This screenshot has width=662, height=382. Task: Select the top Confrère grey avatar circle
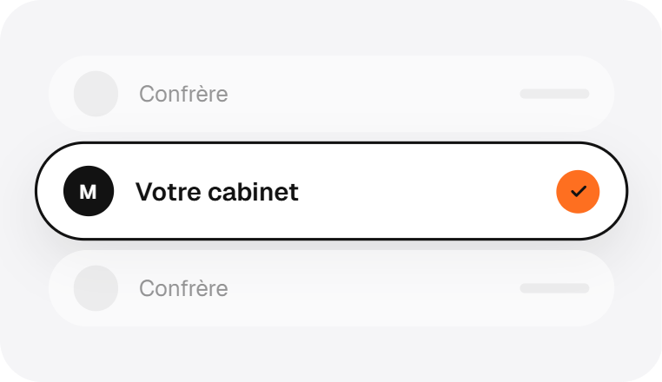point(96,94)
